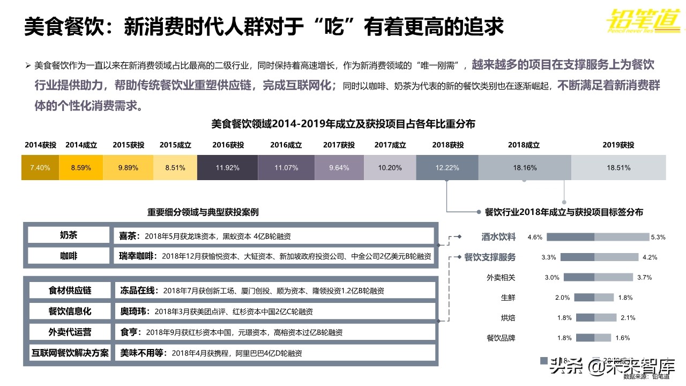Select the 奶茶 category box
The height and width of the screenshot is (386, 686).
(x=69, y=234)
